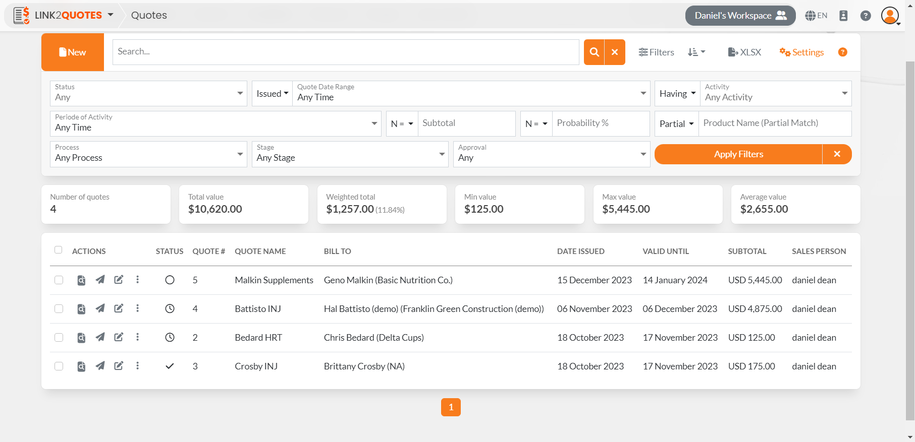Send quote Battisto INJ
Viewport: 915px width, 442px height.
tap(100, 308)
